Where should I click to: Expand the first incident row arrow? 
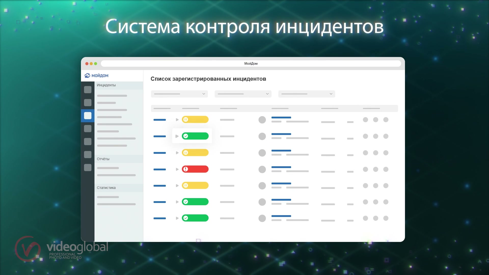177,120
